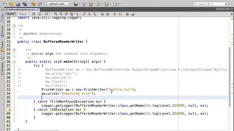
Task: Click the greyed Redo arrow icon
Action: (40, 4)
